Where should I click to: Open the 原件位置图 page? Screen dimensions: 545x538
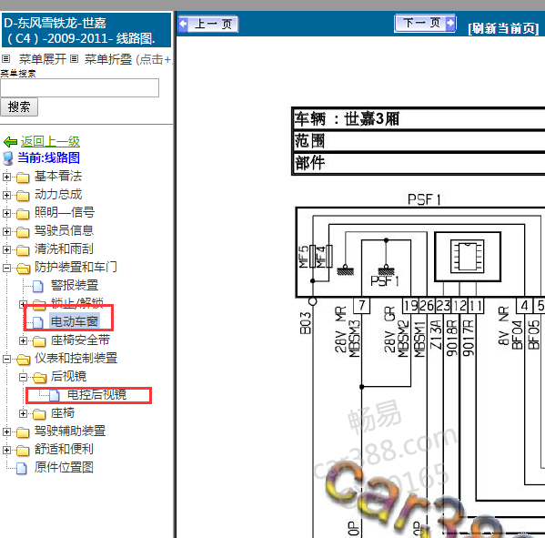[64, 467]
